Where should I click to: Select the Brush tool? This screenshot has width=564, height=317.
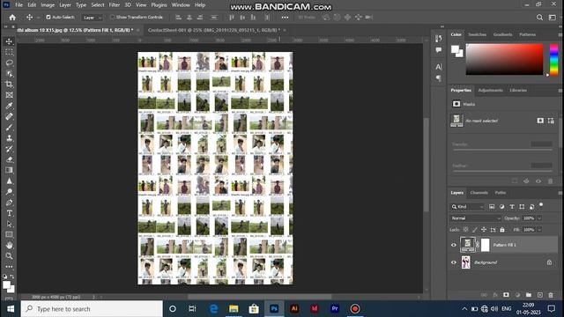10,128
